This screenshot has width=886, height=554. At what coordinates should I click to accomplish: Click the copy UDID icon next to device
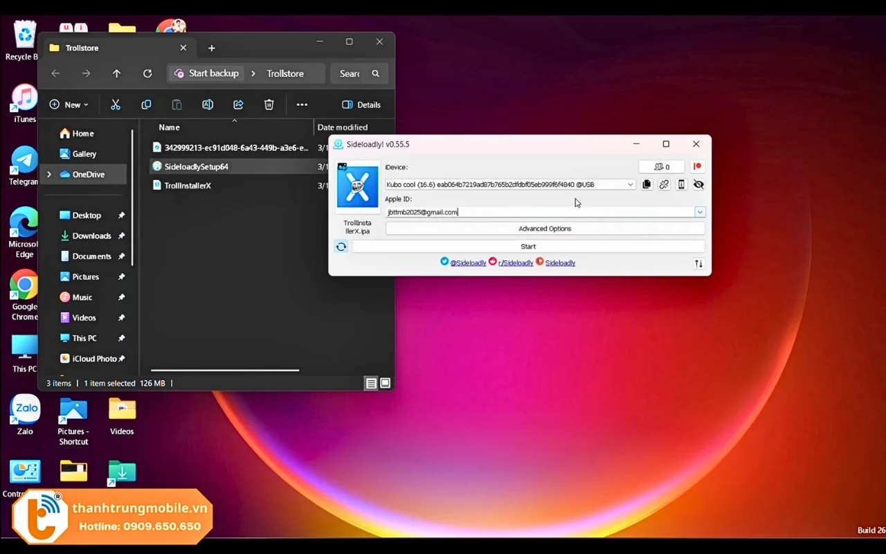pyautogui.click(x=647, y=185)
